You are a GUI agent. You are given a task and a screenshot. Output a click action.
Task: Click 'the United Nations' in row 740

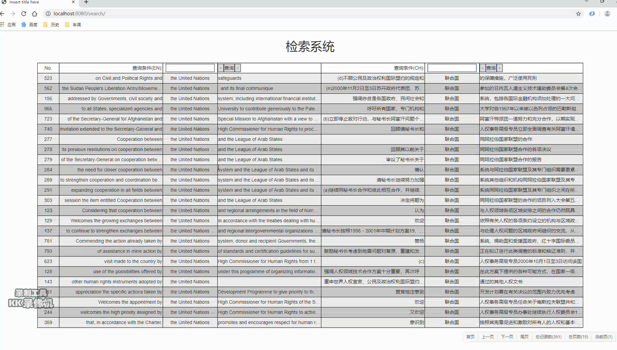tap(190, 129)
